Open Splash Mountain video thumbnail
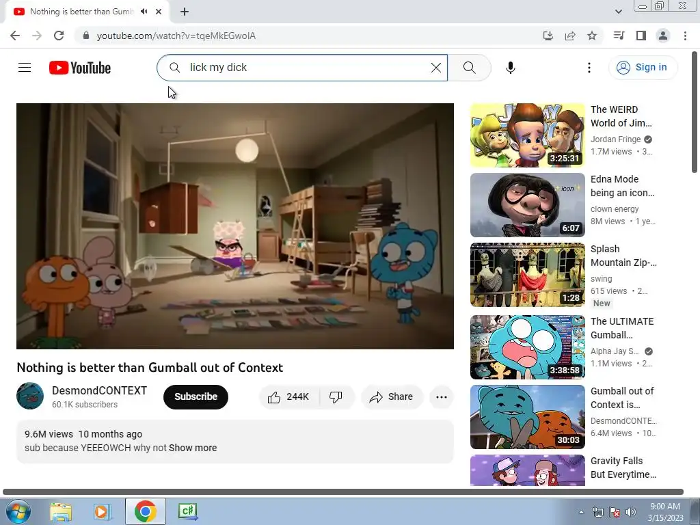This screenshot has height=525, width=700. 527,275
